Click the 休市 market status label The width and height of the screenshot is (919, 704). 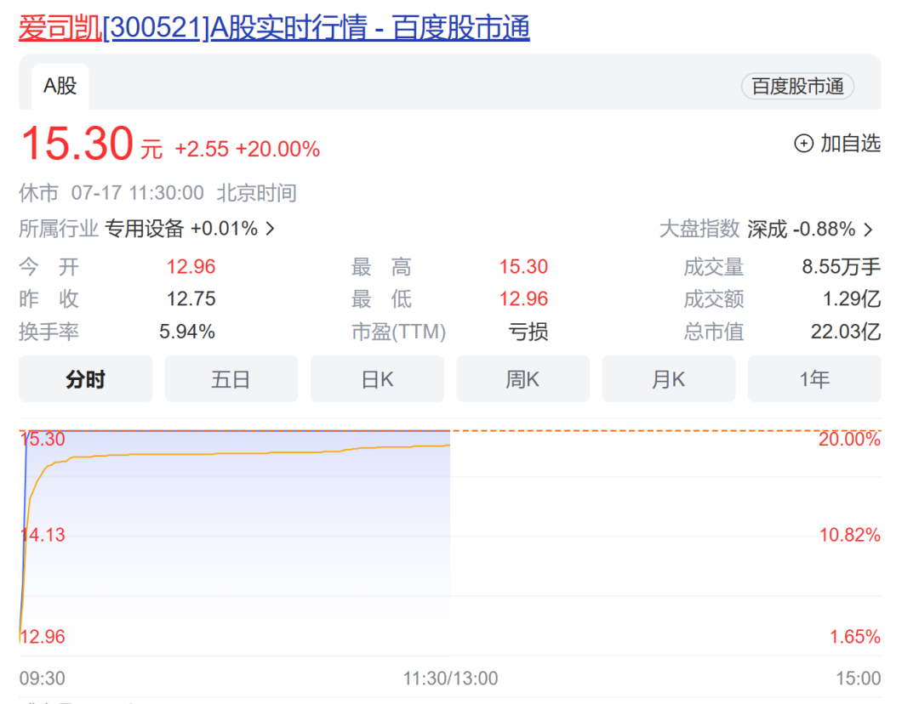coord(38,193)
